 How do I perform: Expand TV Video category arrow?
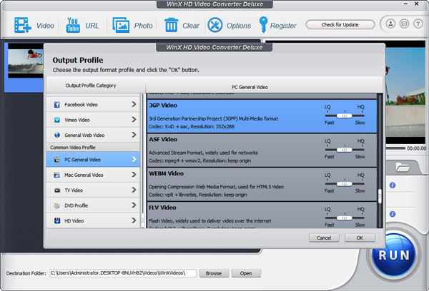click(134, 190)
